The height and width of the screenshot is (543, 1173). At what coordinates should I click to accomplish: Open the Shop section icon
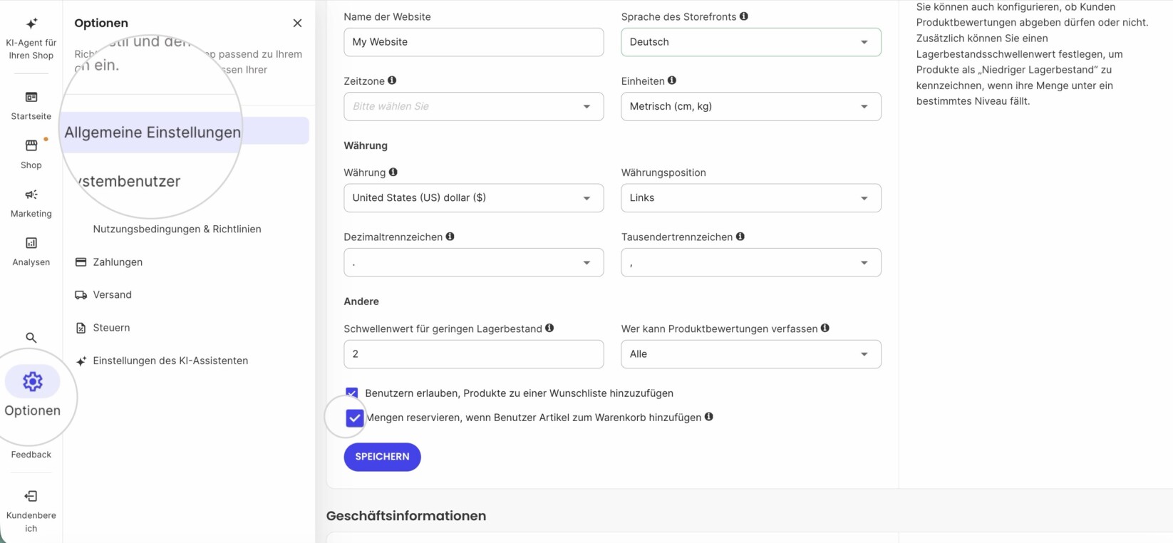[x=31, y=145]
